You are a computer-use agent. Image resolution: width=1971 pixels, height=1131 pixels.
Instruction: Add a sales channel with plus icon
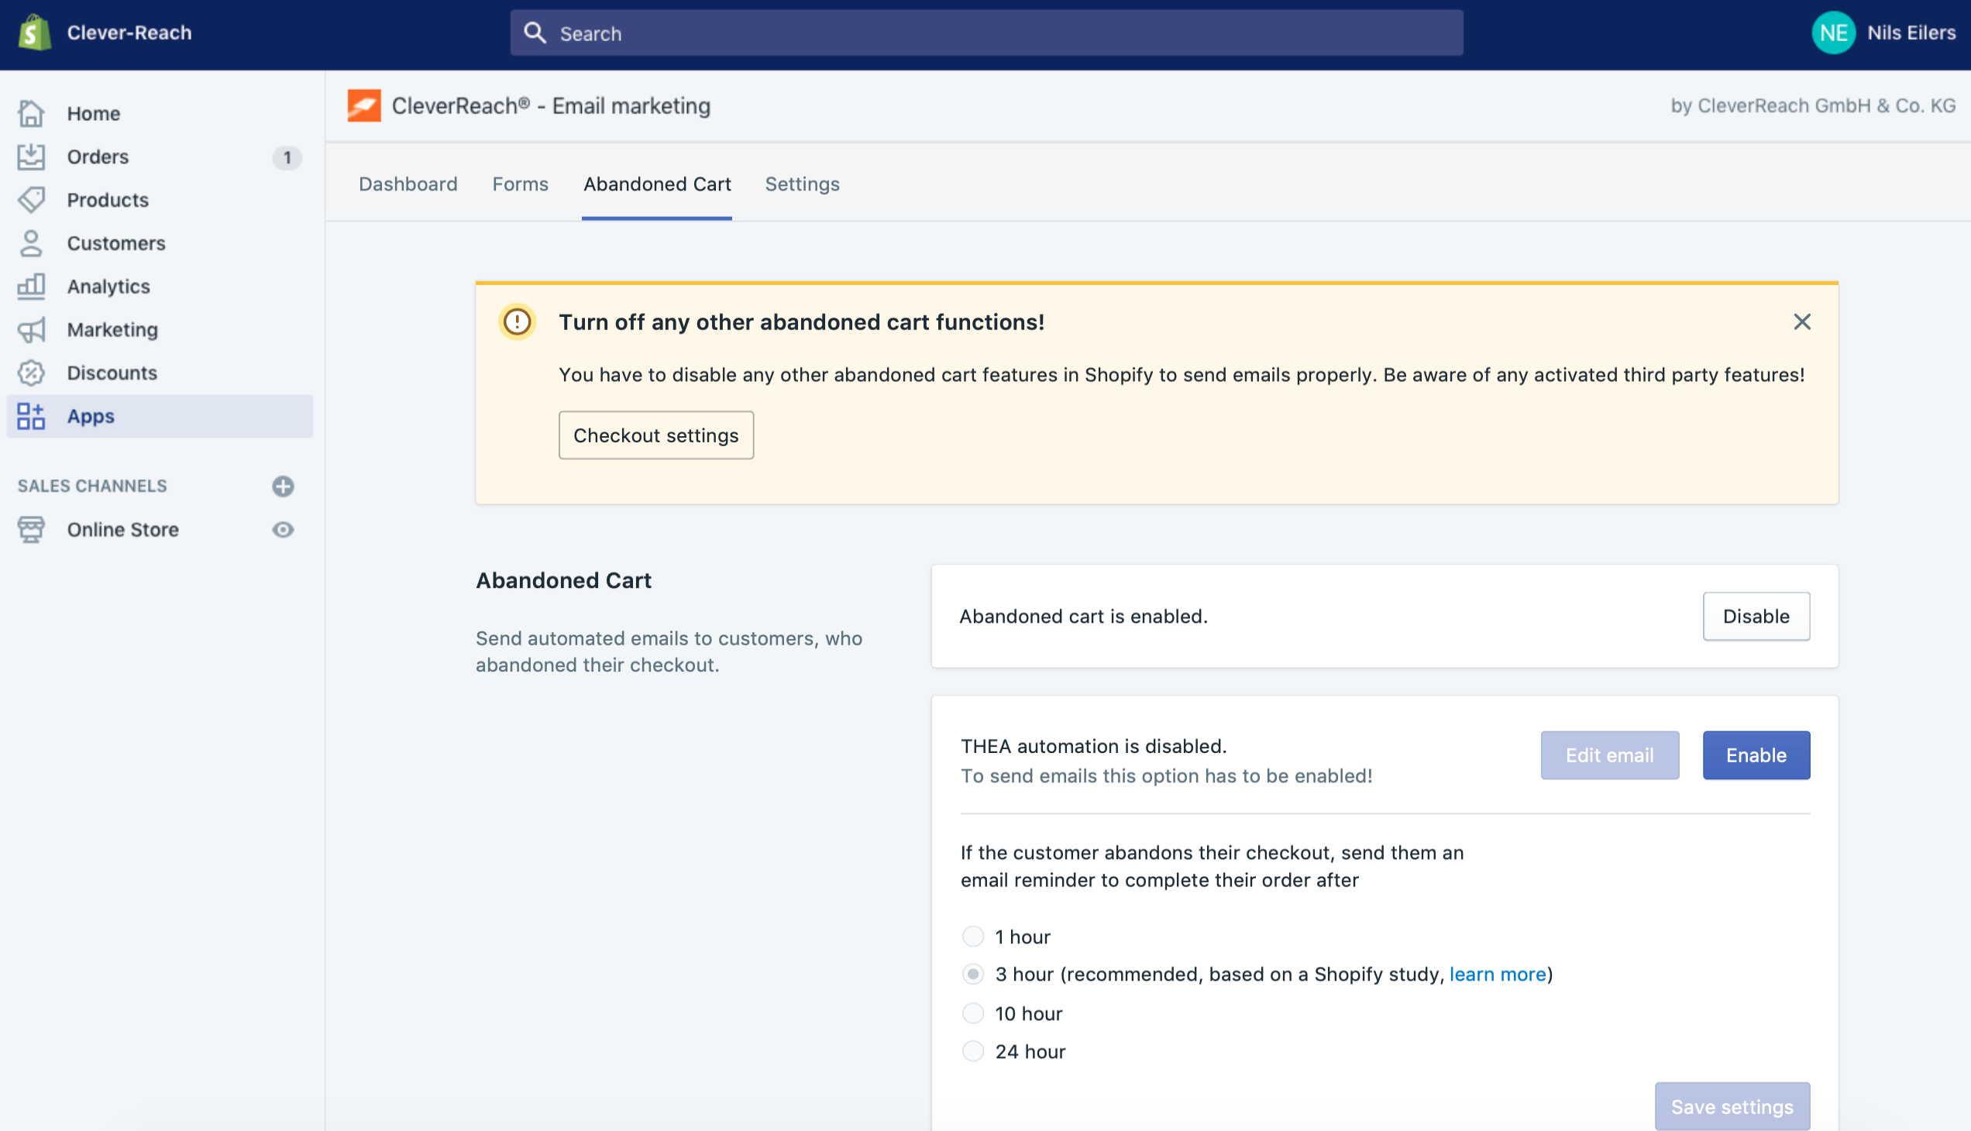click(x=283, y=486)
